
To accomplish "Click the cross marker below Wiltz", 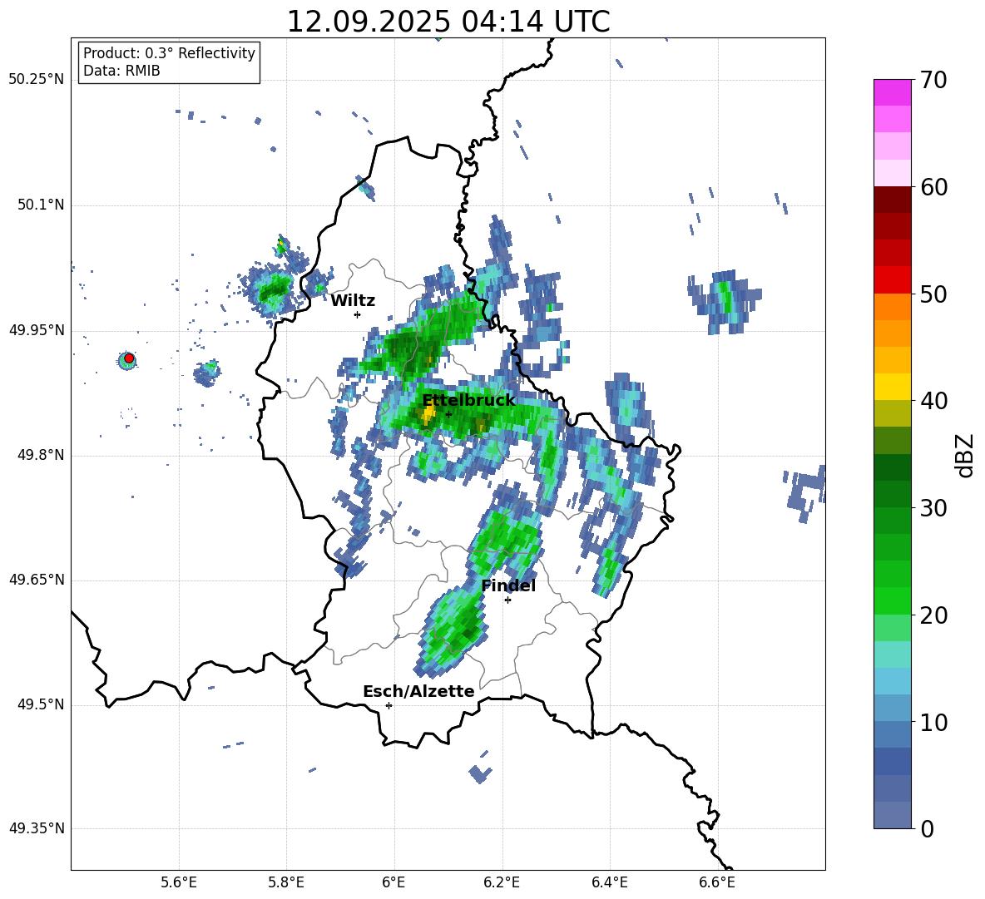I will [358, 314].
